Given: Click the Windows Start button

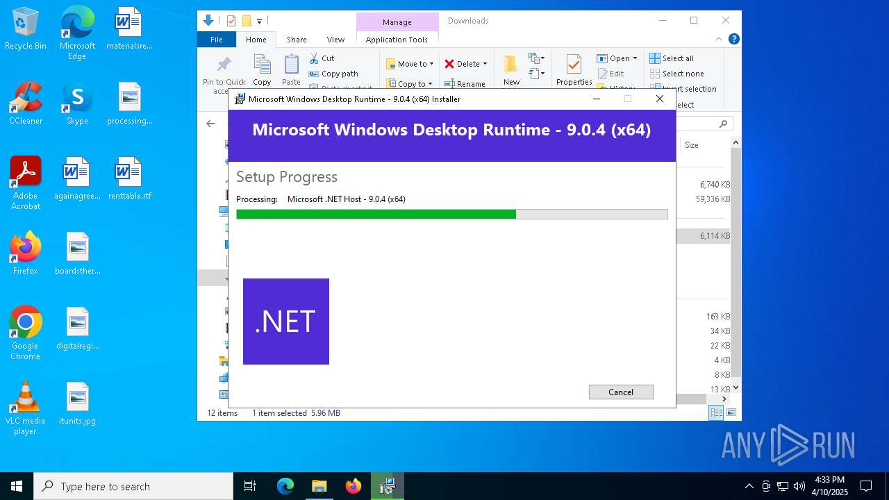Looking at the screenshot, I should [x=17, y=486].
